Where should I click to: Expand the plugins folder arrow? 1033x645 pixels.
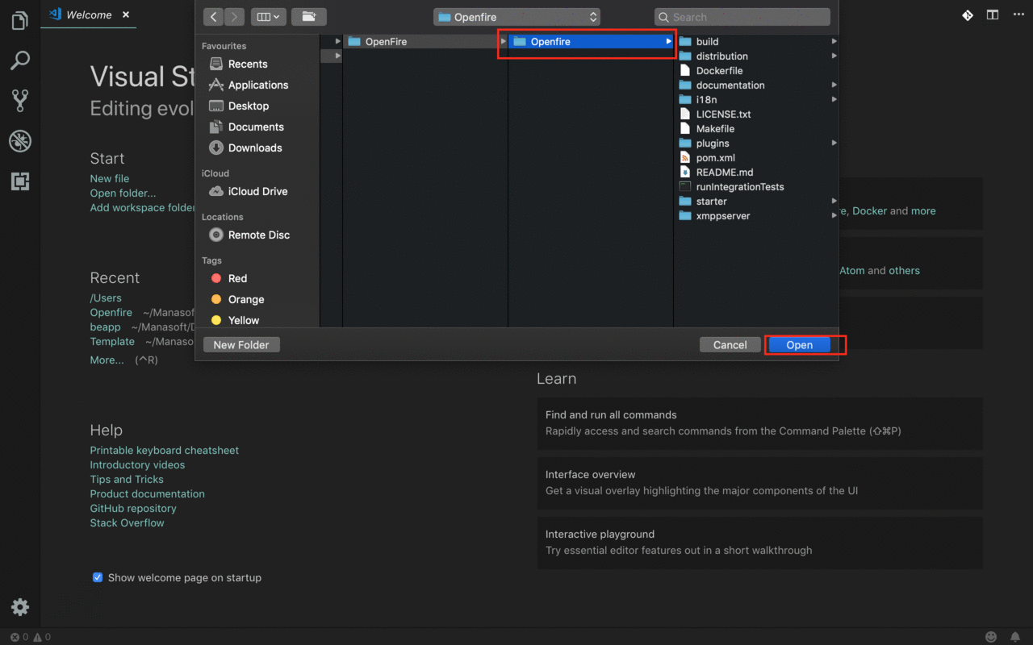click(834, 144)
